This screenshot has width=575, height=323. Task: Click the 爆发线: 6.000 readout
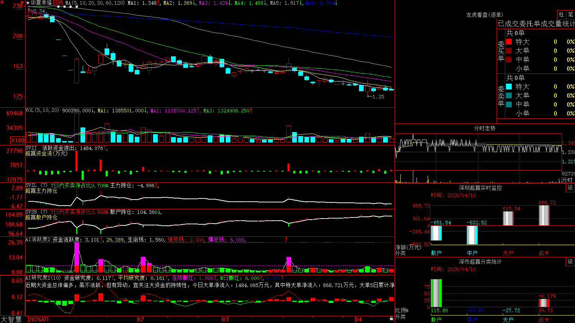pos(226,240)
